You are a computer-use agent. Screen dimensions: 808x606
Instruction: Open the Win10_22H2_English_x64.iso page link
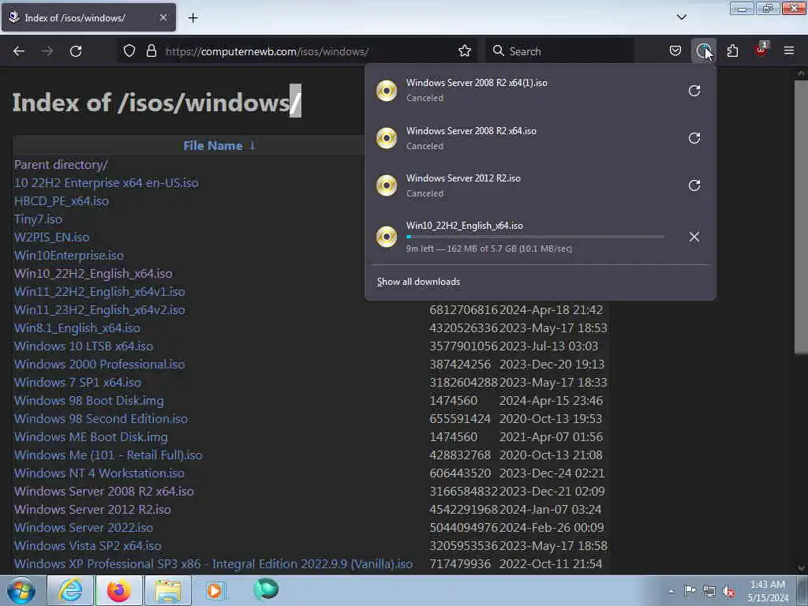[93, 274]
